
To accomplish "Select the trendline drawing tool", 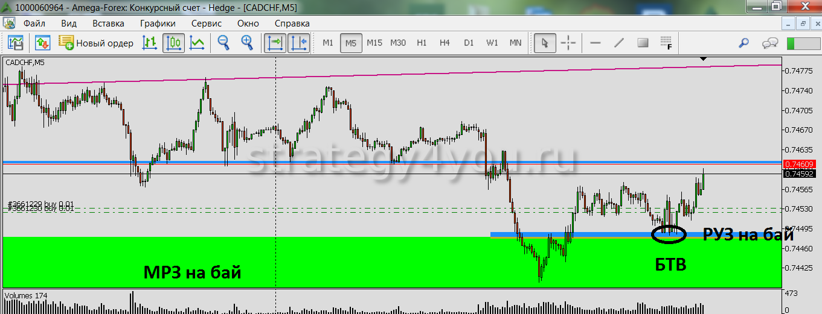I will click(x=618, y=43).
